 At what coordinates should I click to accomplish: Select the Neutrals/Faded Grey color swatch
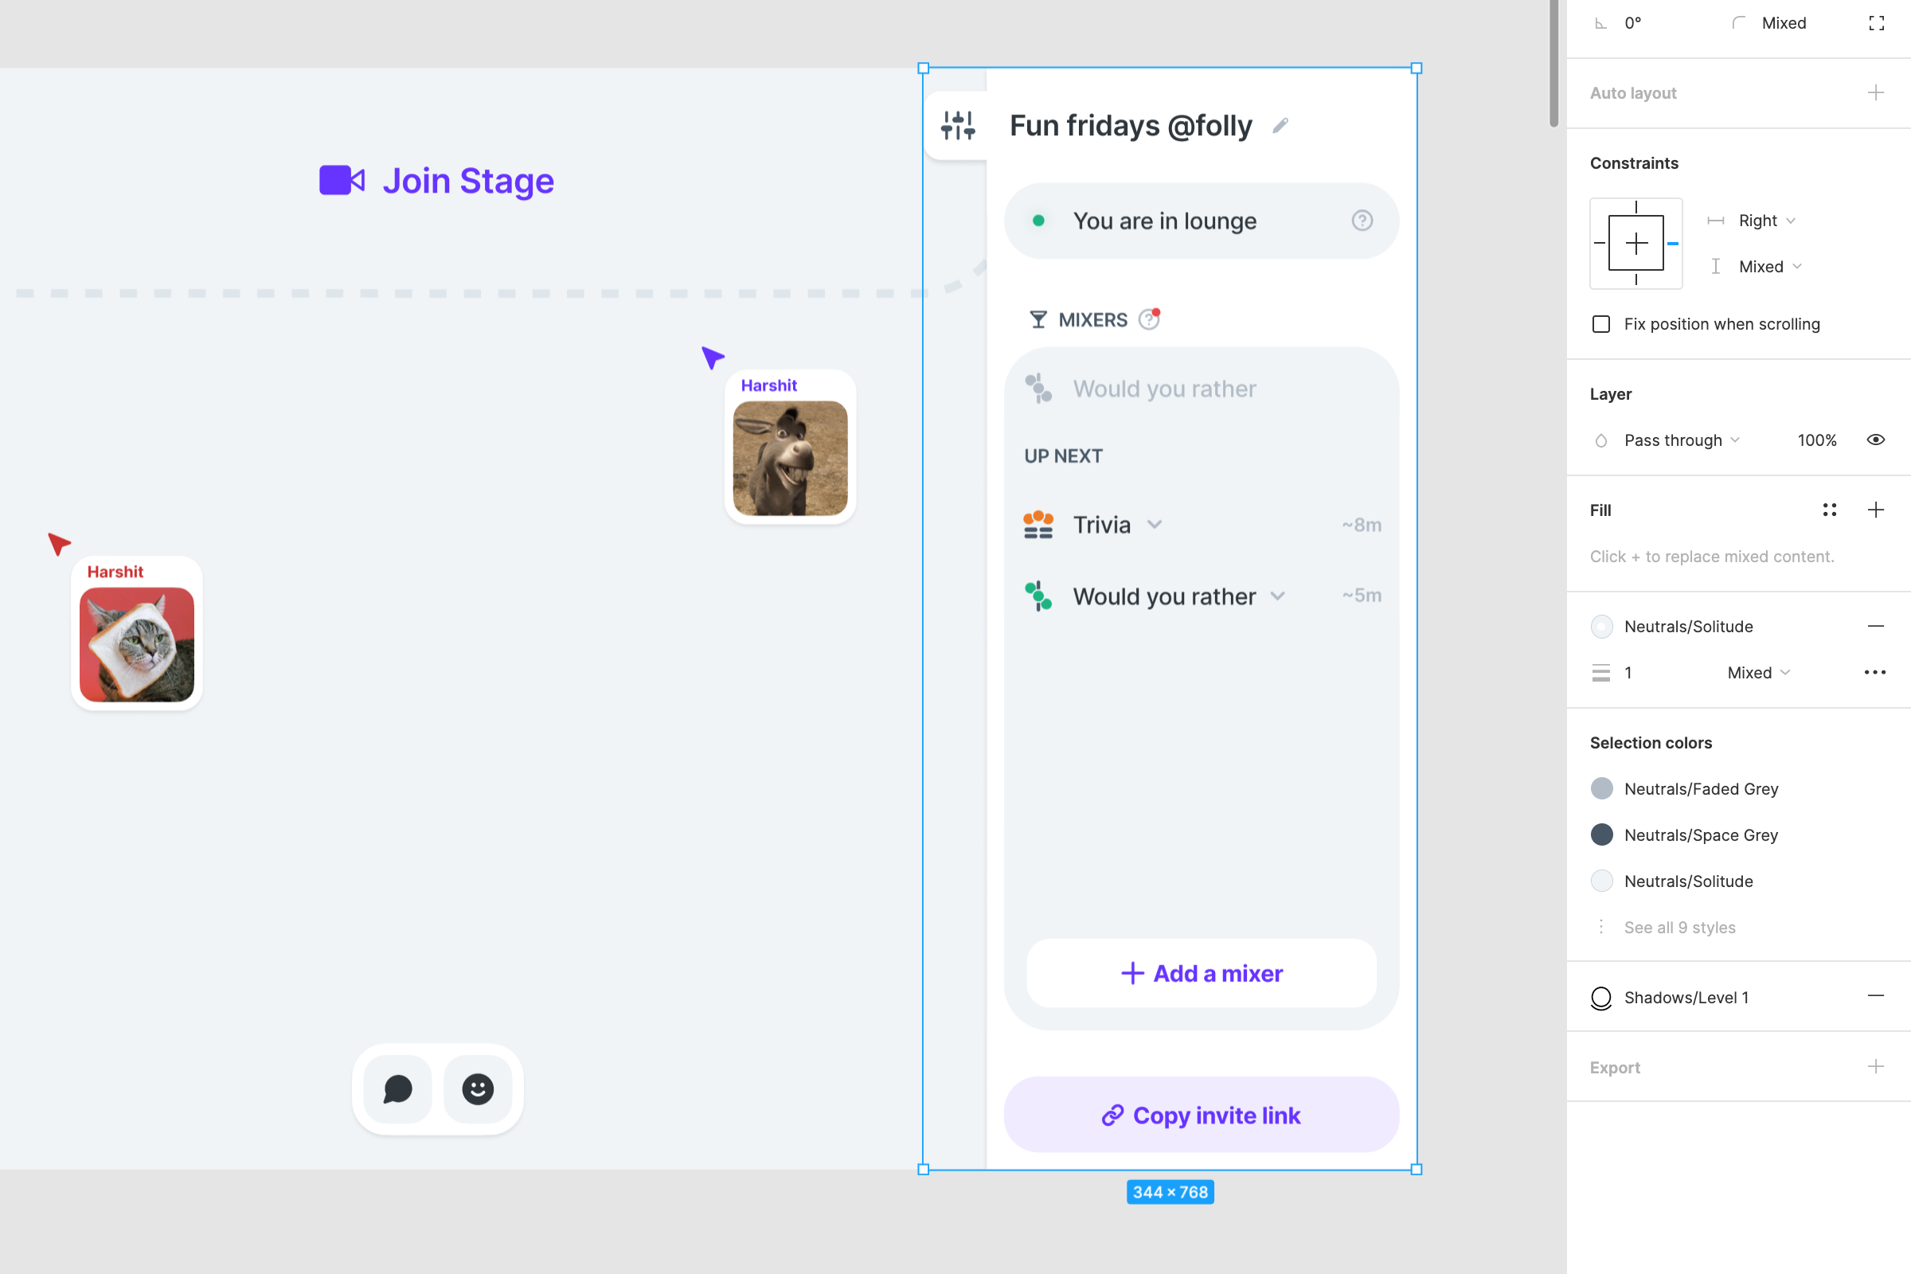click(x=1601, y=788)
